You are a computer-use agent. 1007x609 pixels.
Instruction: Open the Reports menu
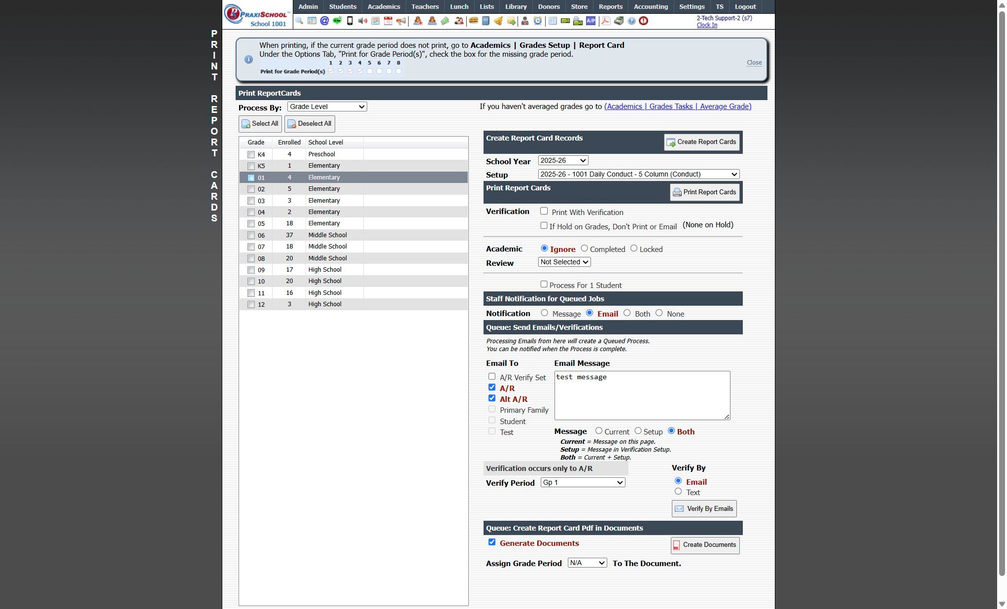coord(610,6)
